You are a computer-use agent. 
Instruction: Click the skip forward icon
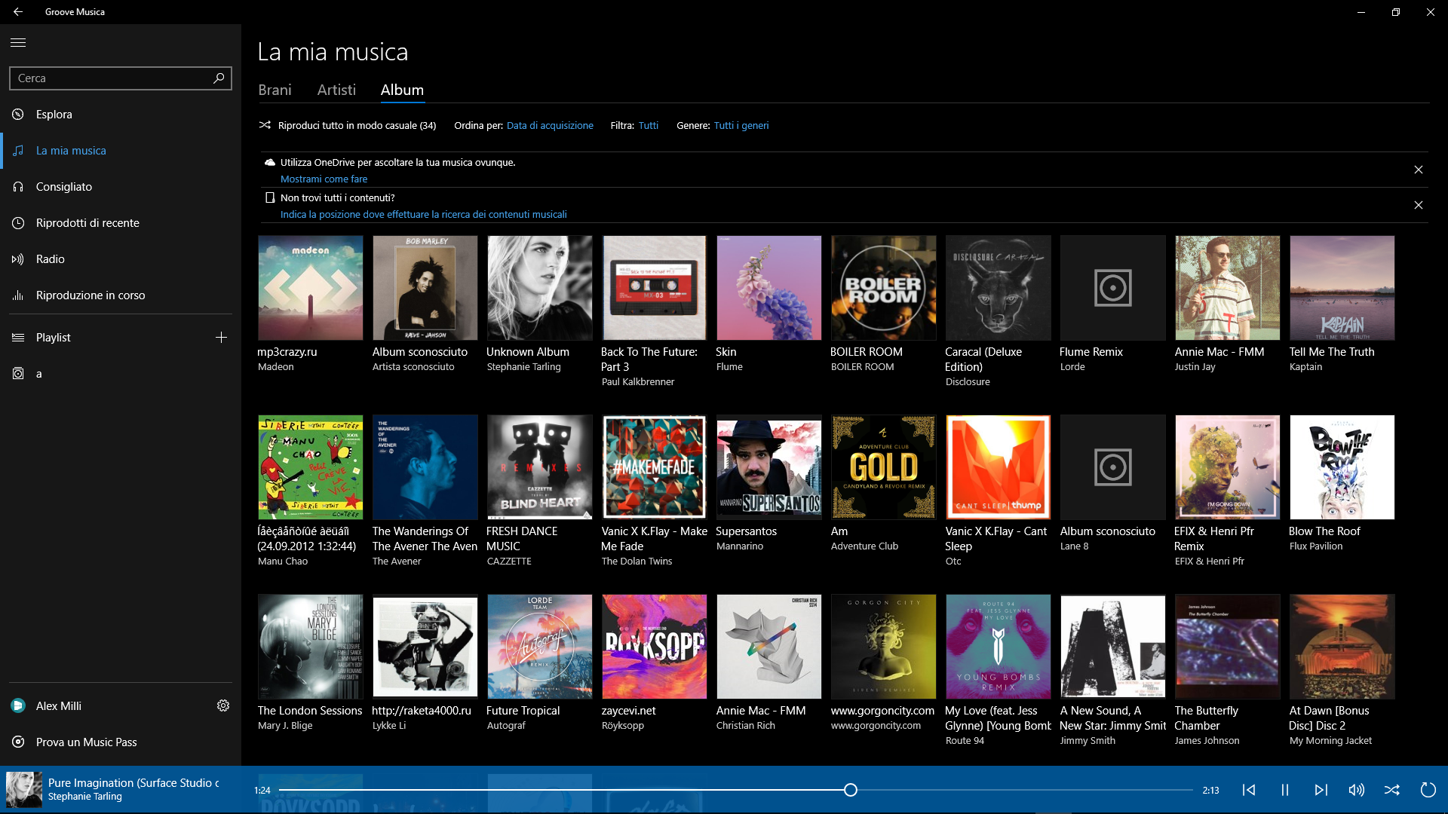tap(1320, 790)
